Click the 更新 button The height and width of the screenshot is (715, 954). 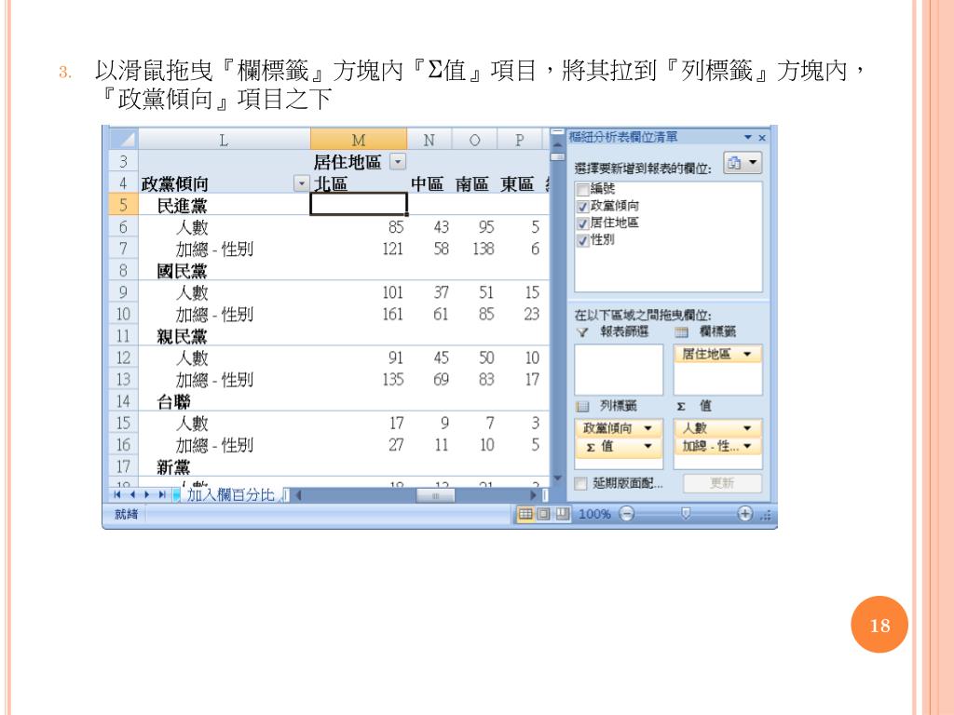(722, 483)
